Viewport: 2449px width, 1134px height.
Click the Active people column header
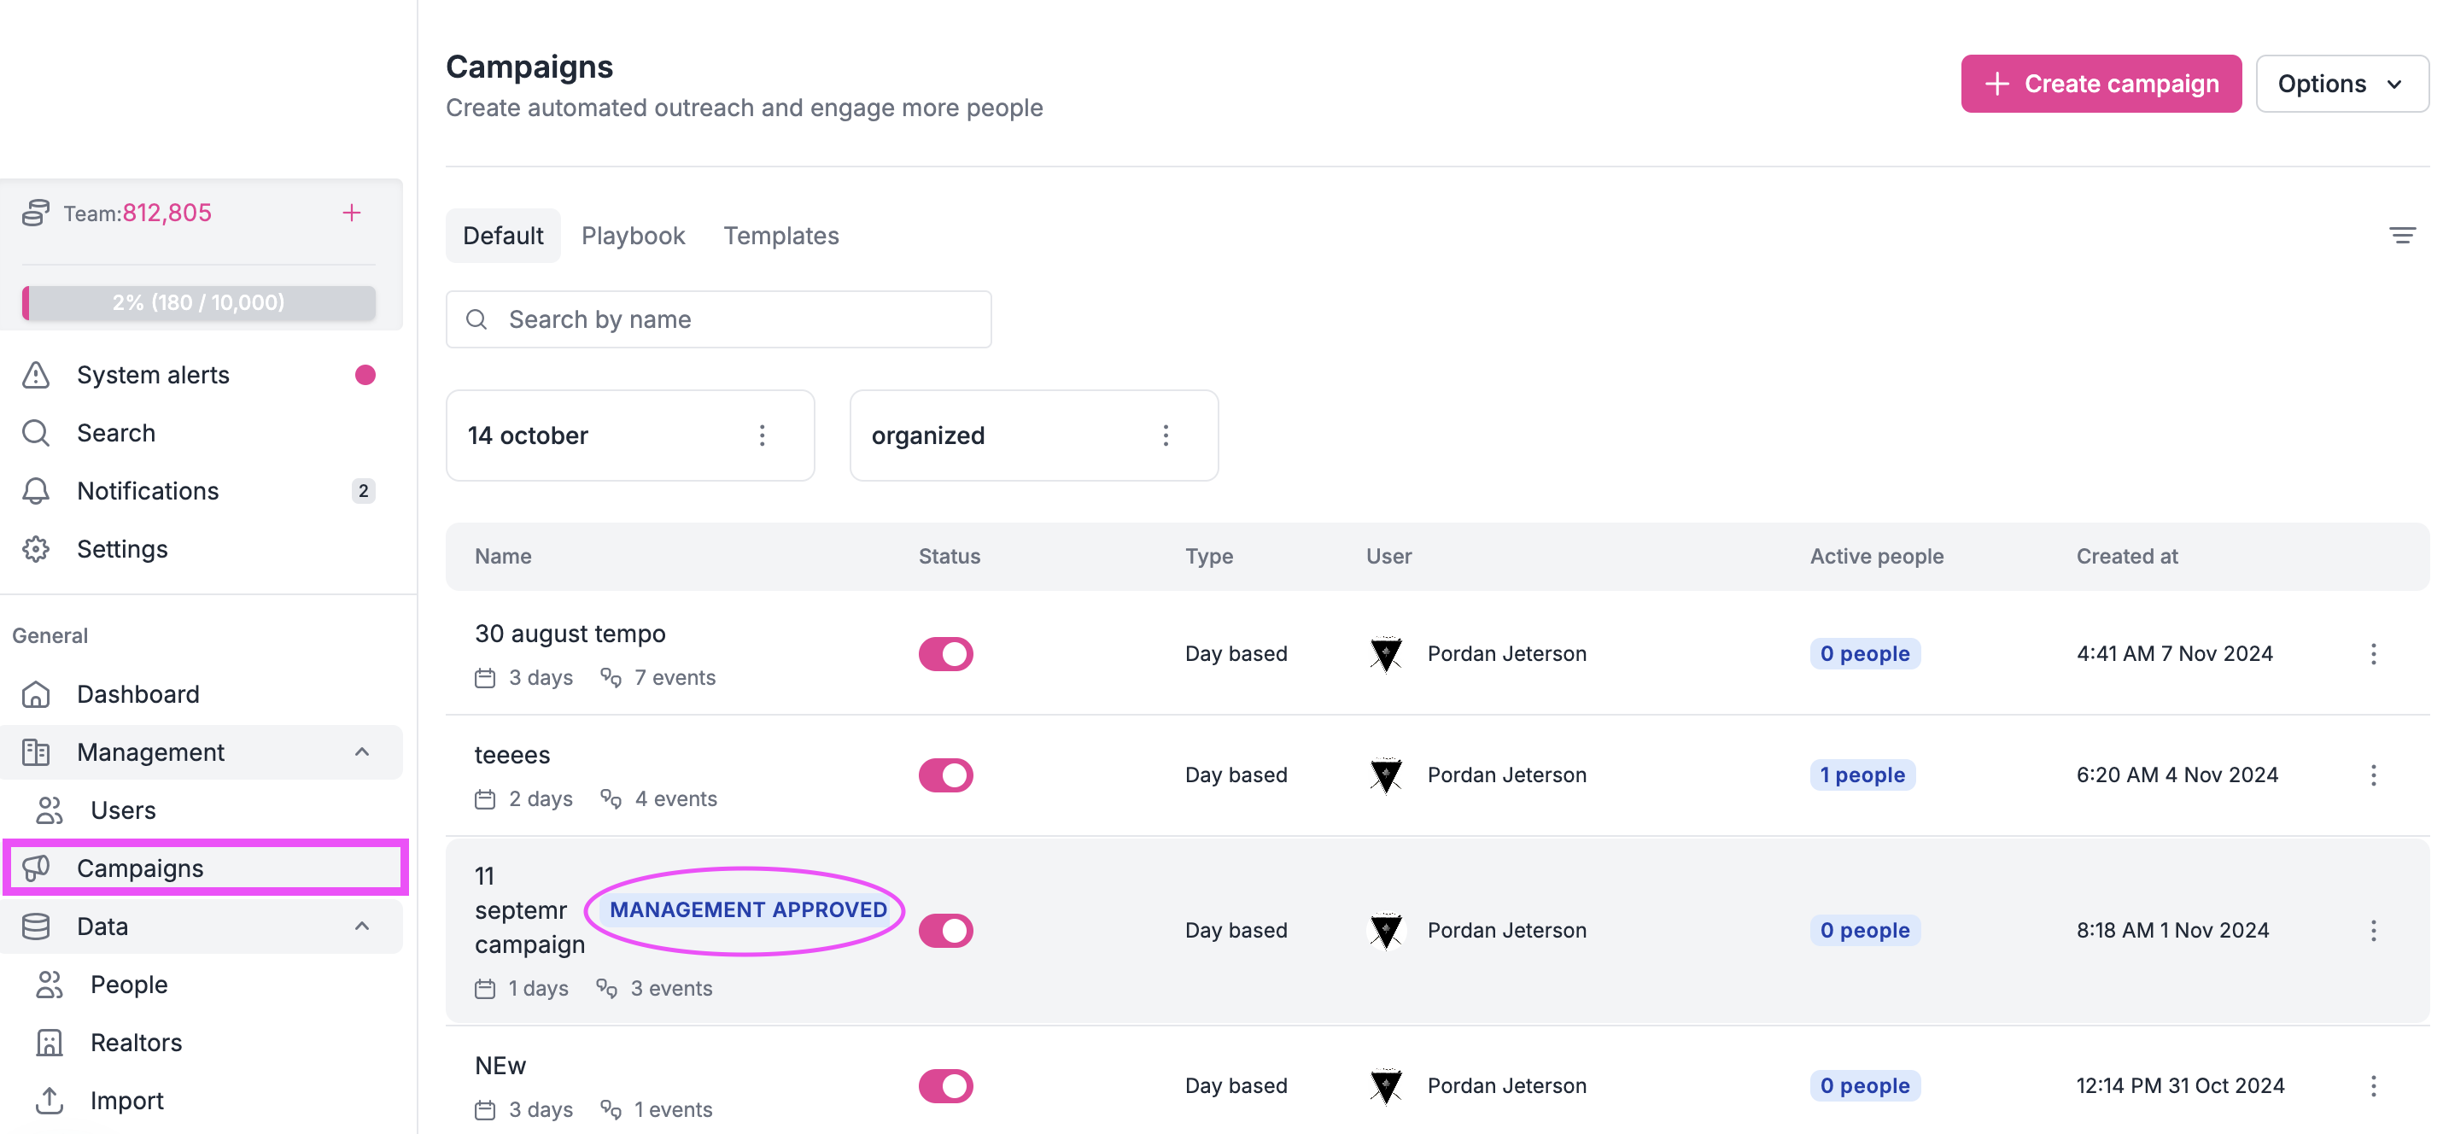tap(1876, 556)
